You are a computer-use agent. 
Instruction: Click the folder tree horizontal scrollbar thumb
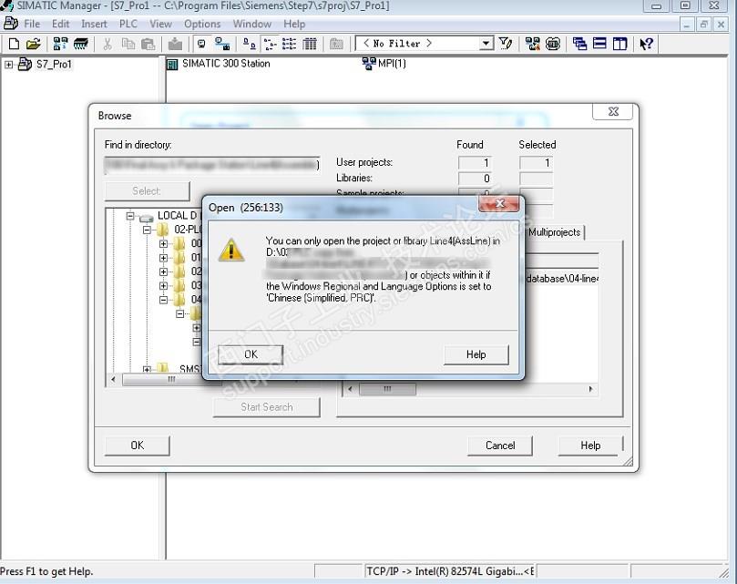pos(171,379)
